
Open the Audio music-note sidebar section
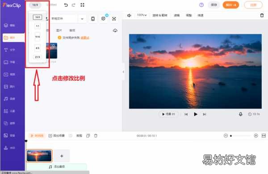coord(9,99)
